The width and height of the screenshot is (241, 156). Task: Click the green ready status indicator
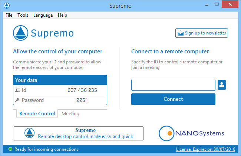pos(10,149)
